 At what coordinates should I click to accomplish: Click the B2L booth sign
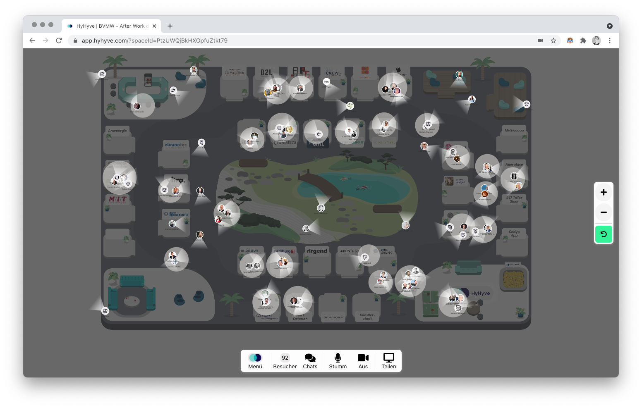coord(266,72)
